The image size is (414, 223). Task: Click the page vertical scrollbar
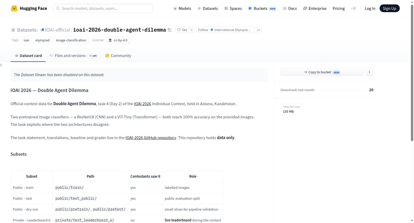pyautogui.click(x=412, y=73)
